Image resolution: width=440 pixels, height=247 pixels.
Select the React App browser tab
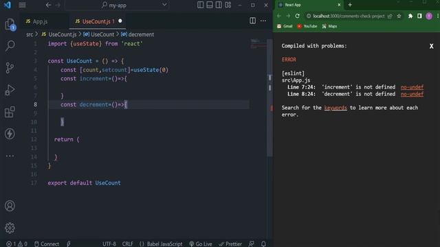(x=309, y=5)
